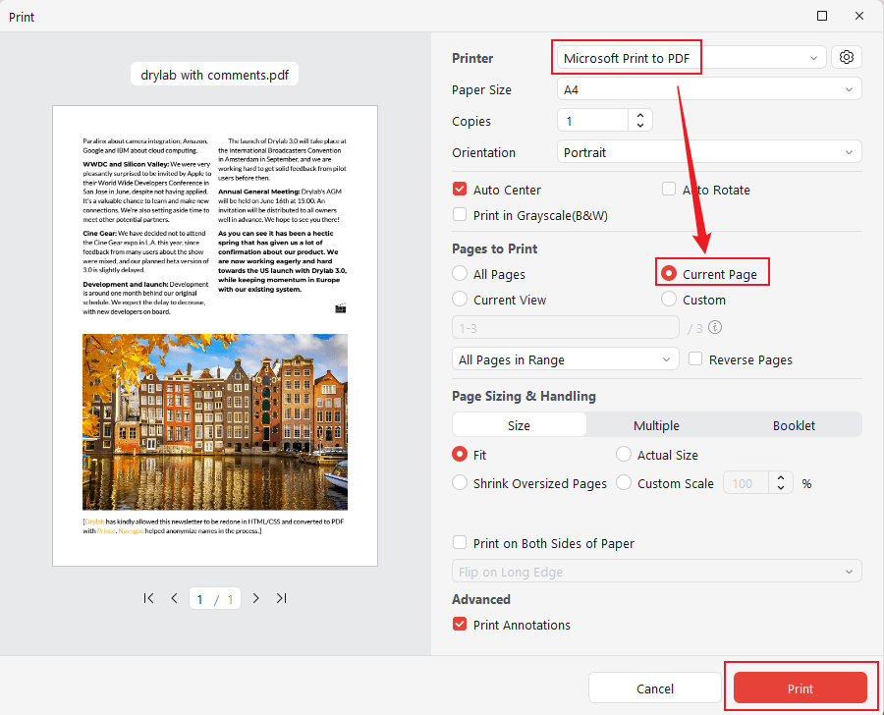Cancel the print dialog
The width and height of the screenshot is (884, 715).
pos(654,688)
